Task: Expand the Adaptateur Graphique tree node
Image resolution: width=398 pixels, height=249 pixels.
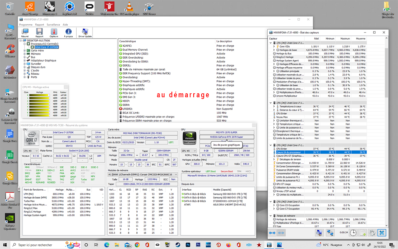Action: [x=25, y=60]
